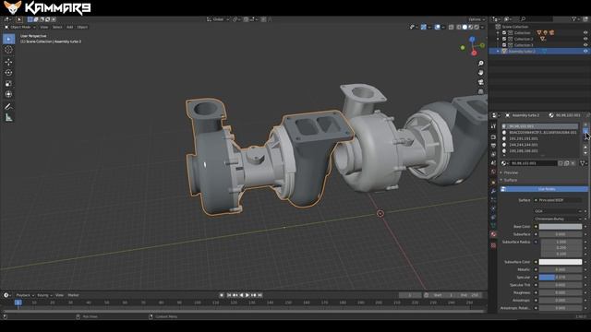The width and height of the screenshot is (591, 332).
Task: Activate the Rotate tool
Action: (x=8, y=73)
